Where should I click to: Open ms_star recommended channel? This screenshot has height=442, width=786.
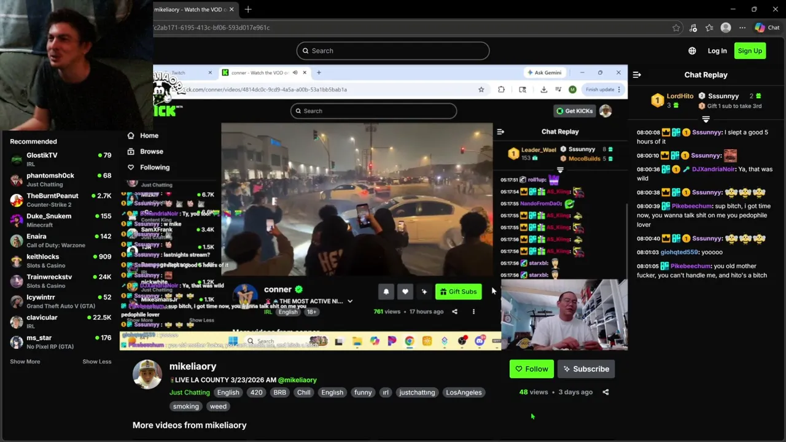61,341
